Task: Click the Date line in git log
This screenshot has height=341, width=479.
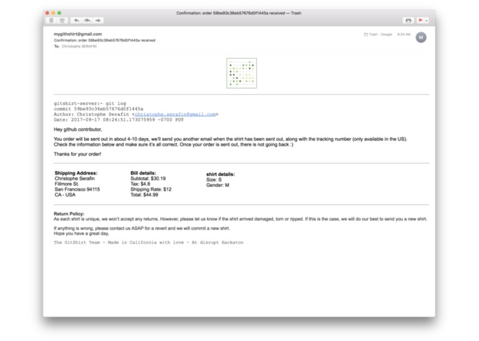Action: (x=119, y=120)
